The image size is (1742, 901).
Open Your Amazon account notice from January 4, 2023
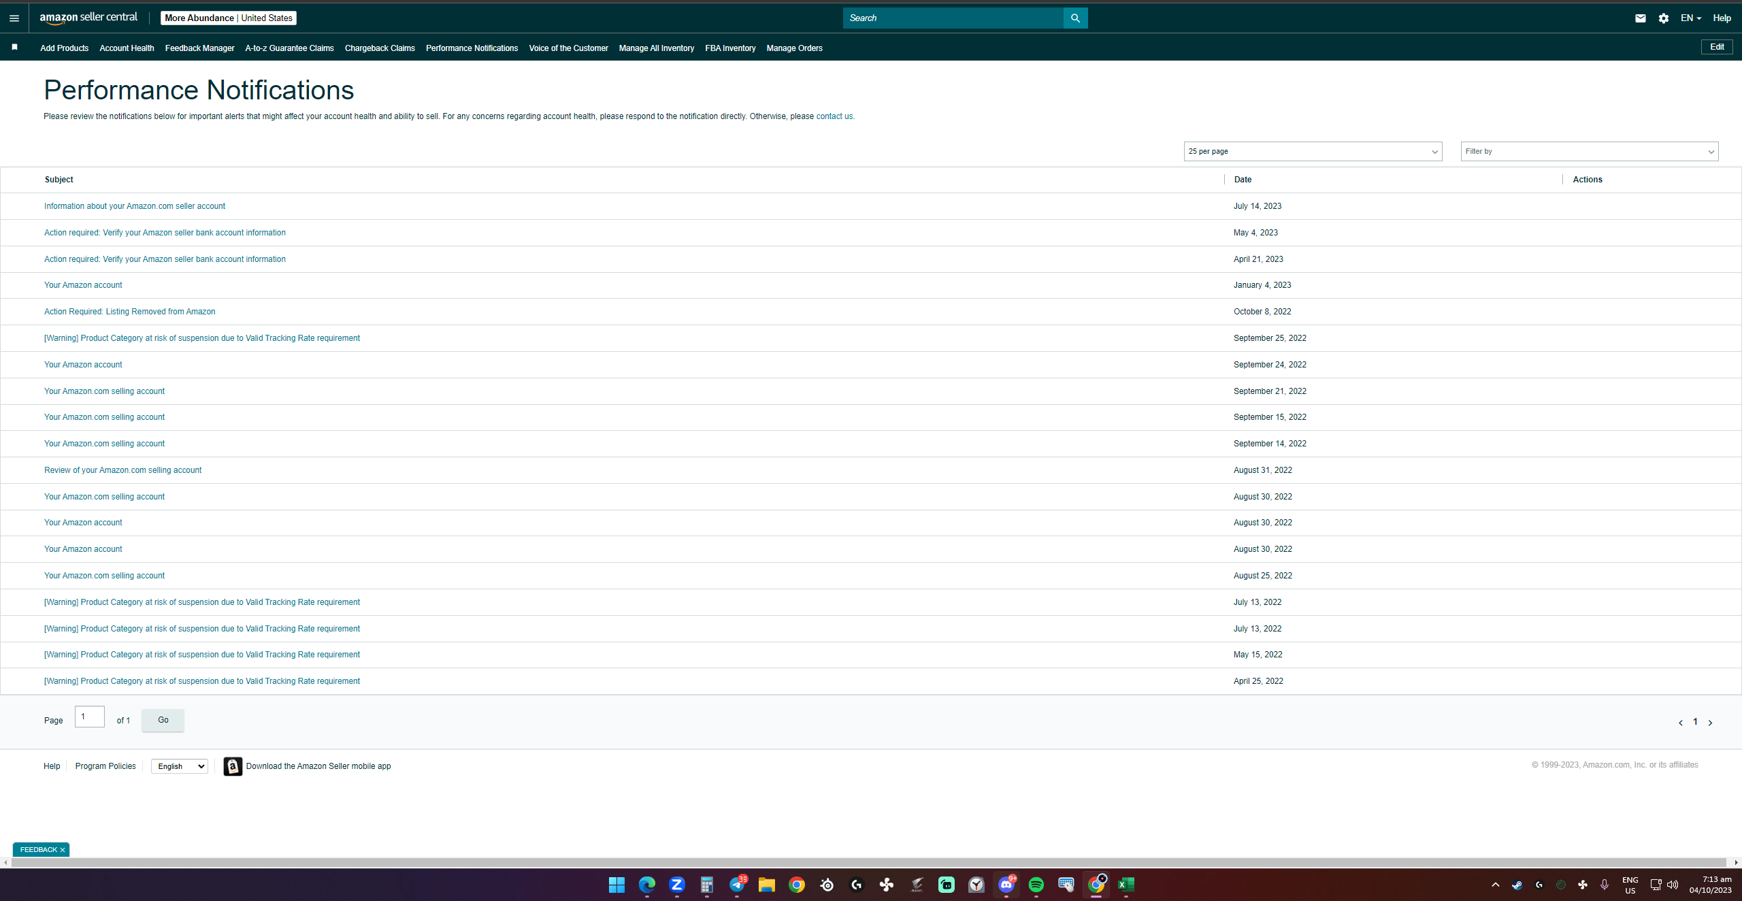tap(83, 285)
